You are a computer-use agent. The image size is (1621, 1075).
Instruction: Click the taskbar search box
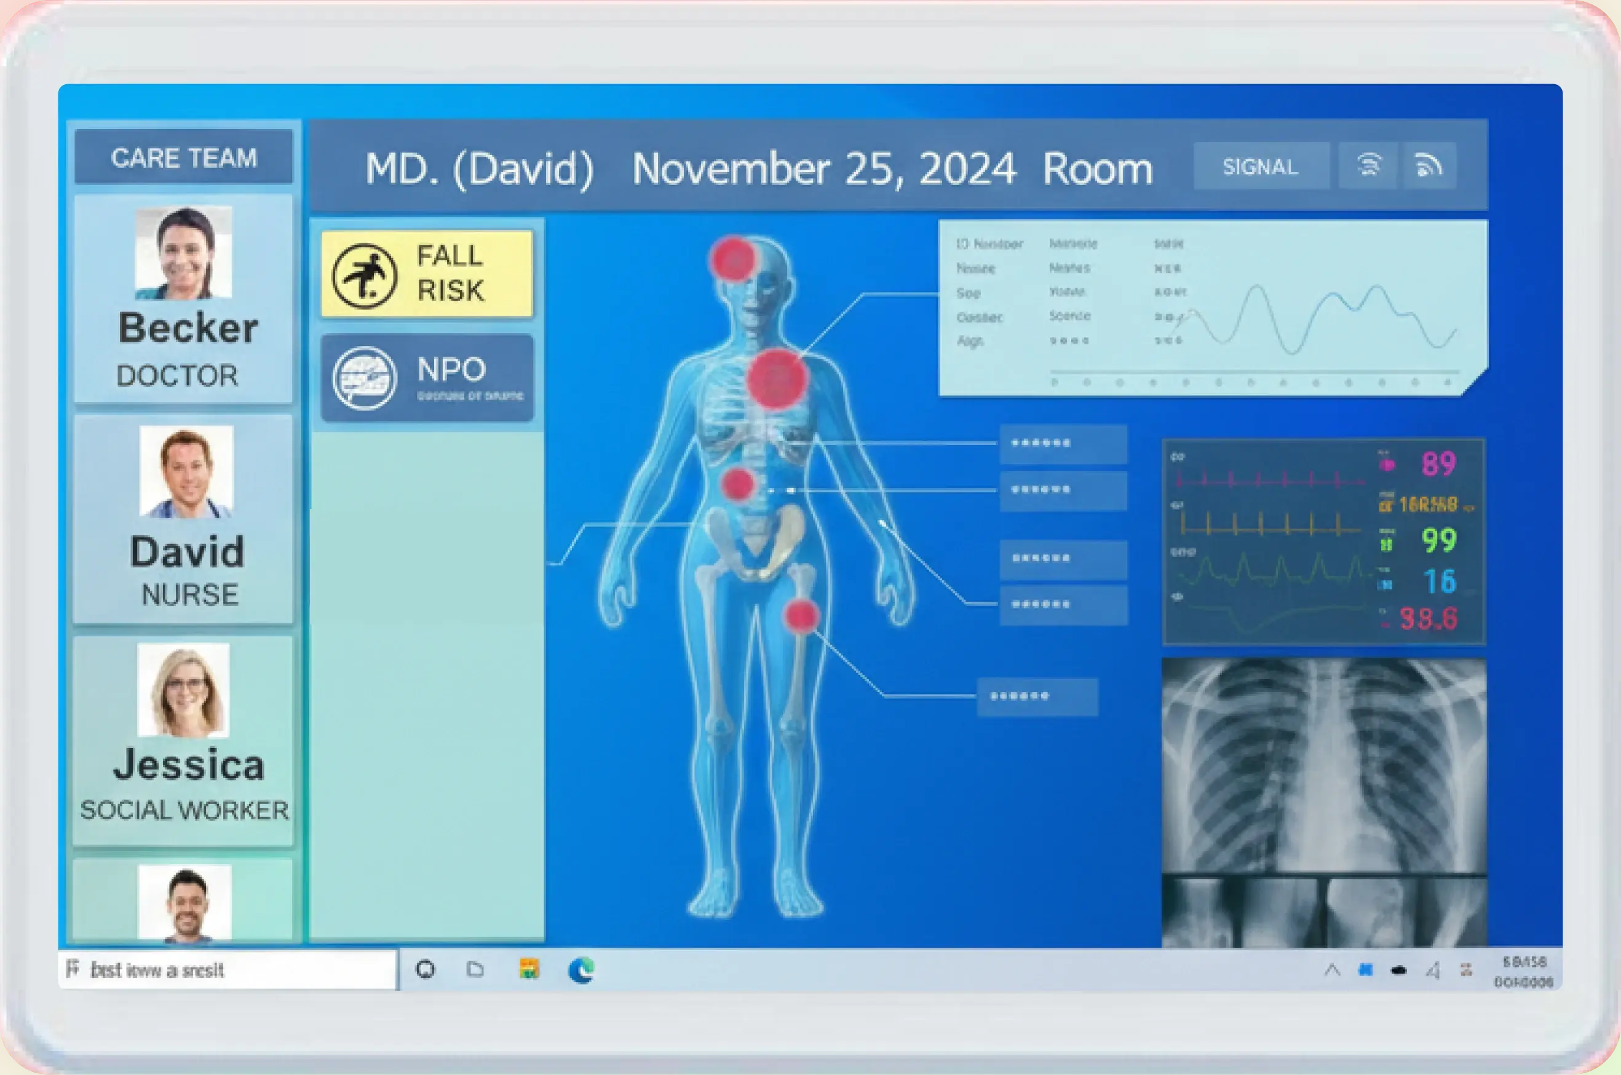[228, 969]
